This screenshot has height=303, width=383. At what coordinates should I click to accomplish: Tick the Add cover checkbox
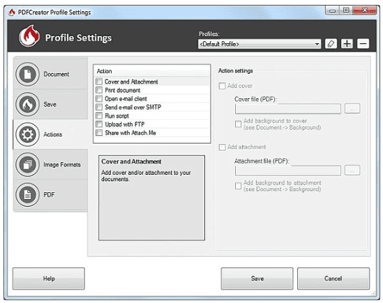tap(223, 86)
